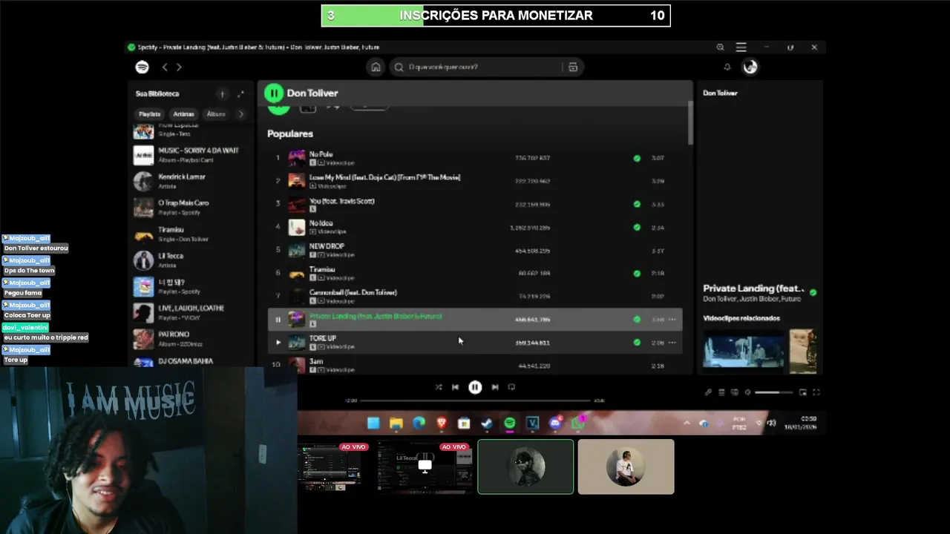
Task: Expand library with the arrows icon
Action: (240, 94)
